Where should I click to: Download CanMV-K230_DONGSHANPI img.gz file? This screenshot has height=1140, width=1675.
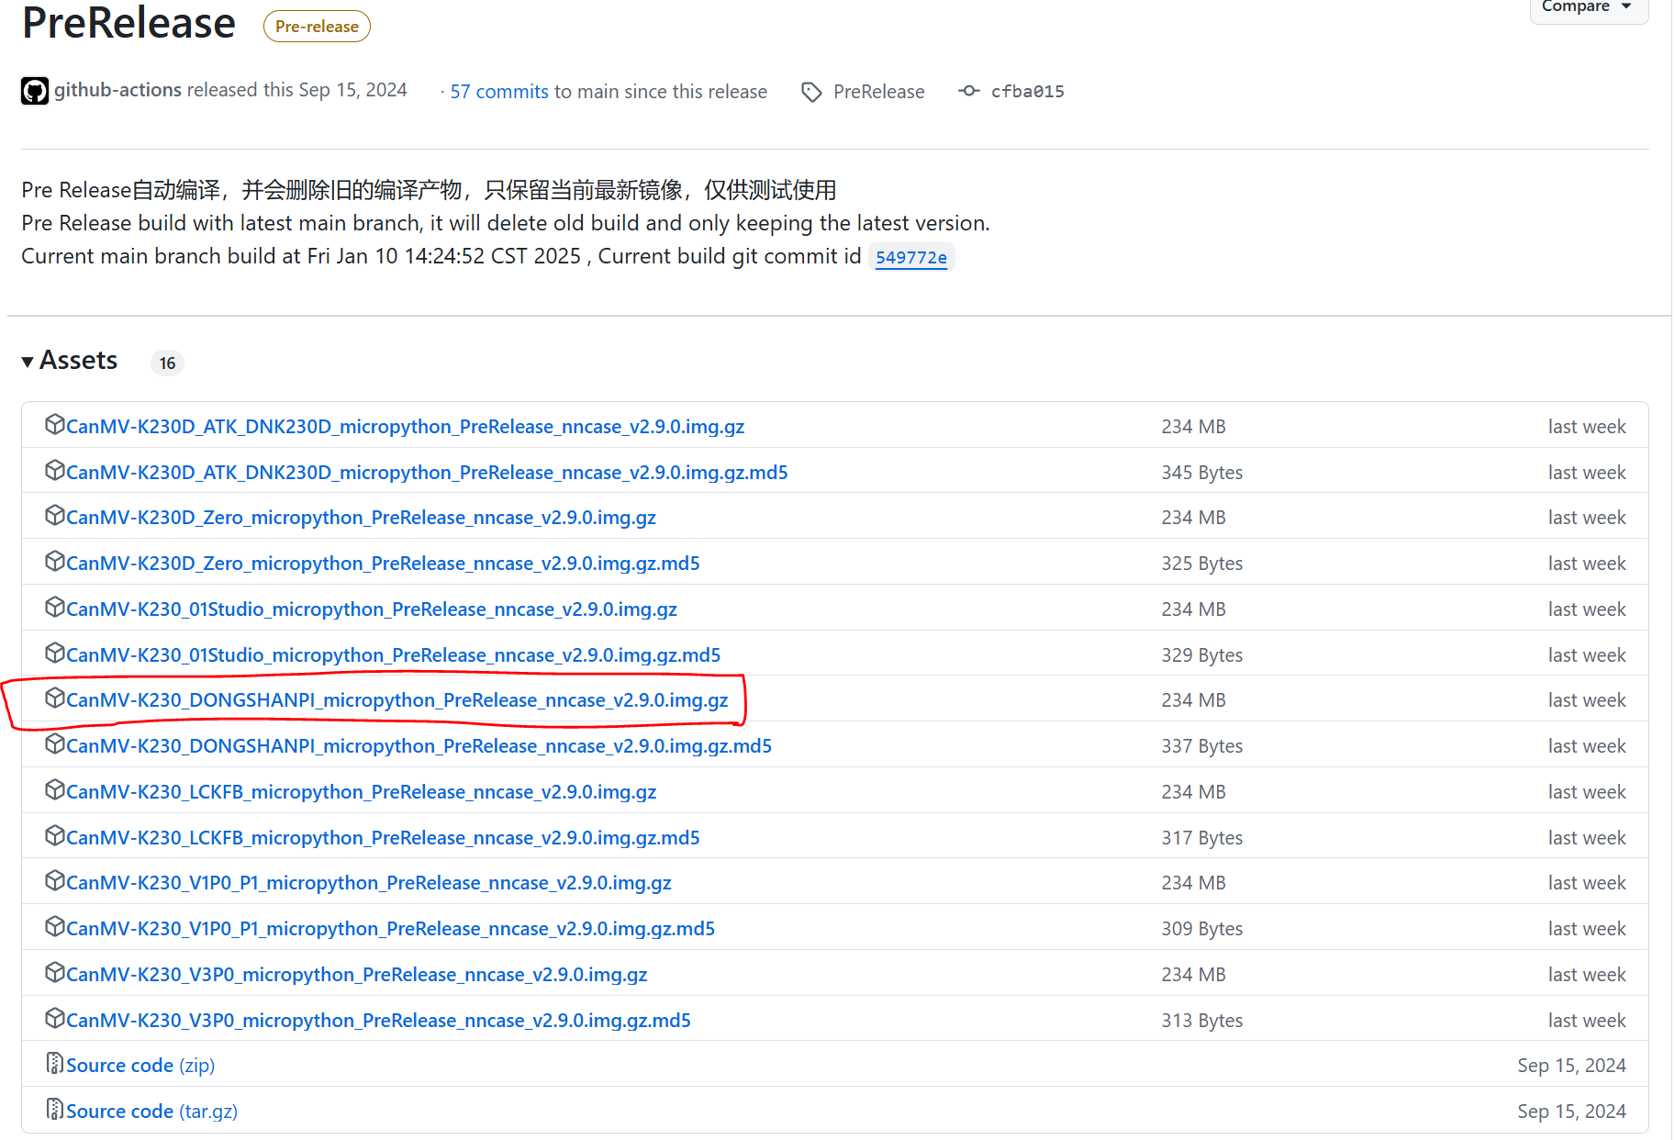click(396, 700)
